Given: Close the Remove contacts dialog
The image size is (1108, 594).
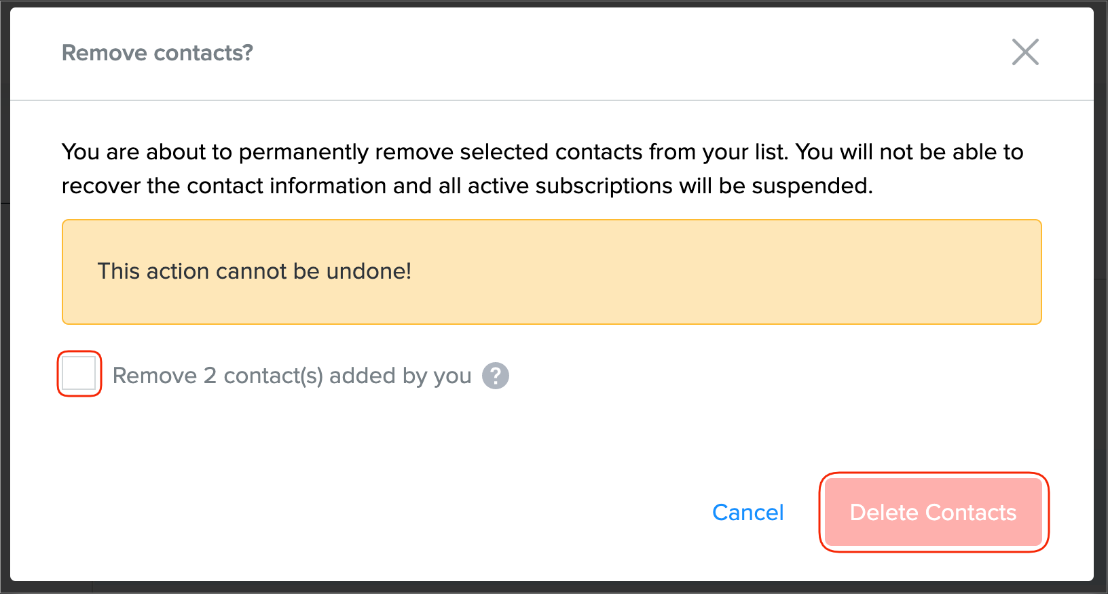Looking at the screenshot, I should (1025, 52).
